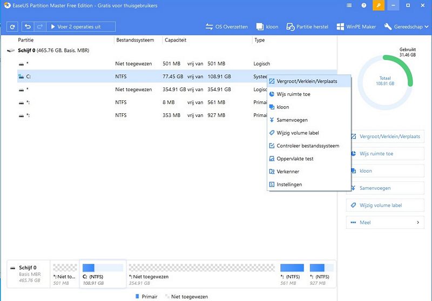Click the C: system drive icon in list

[21, 77]
